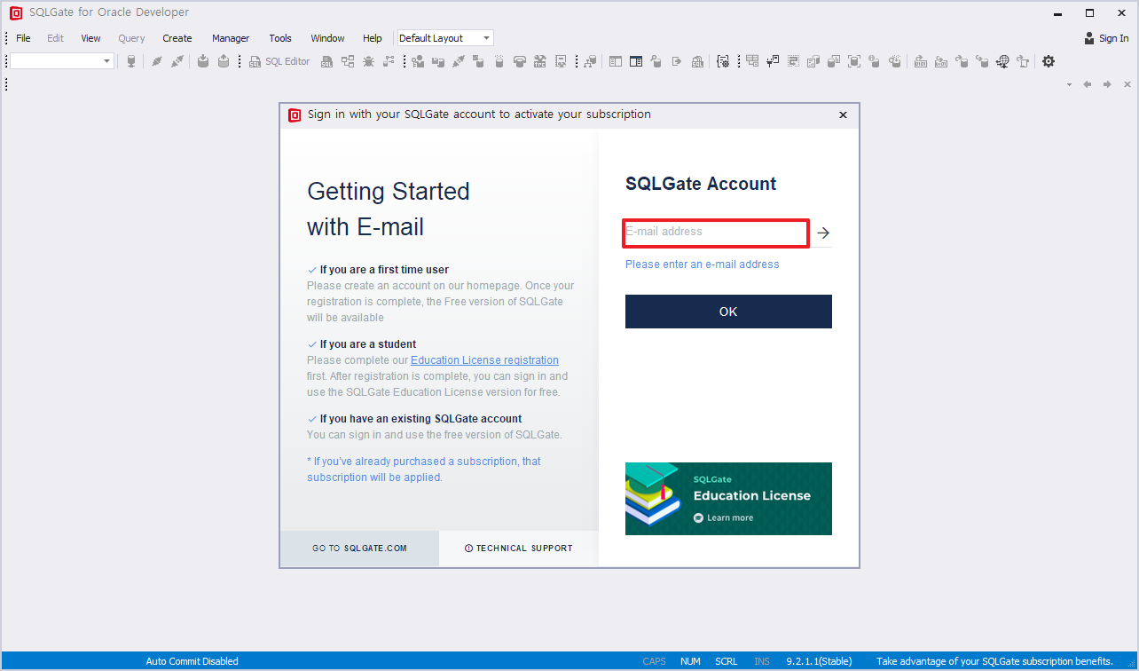Open the File menu
The height and width of the screenshot is (671, 1139).
tap(23, 38)
